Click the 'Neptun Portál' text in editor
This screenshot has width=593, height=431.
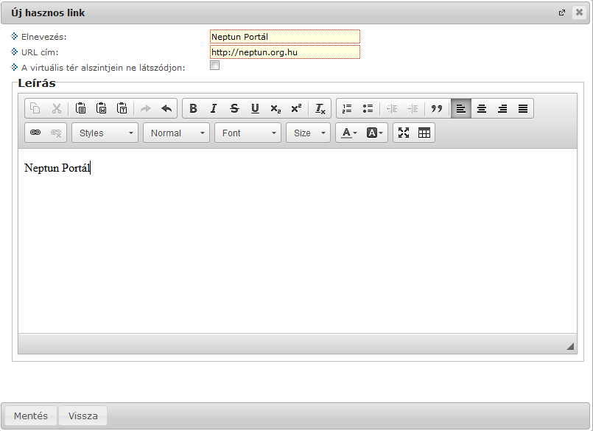[x=57, y=168]
